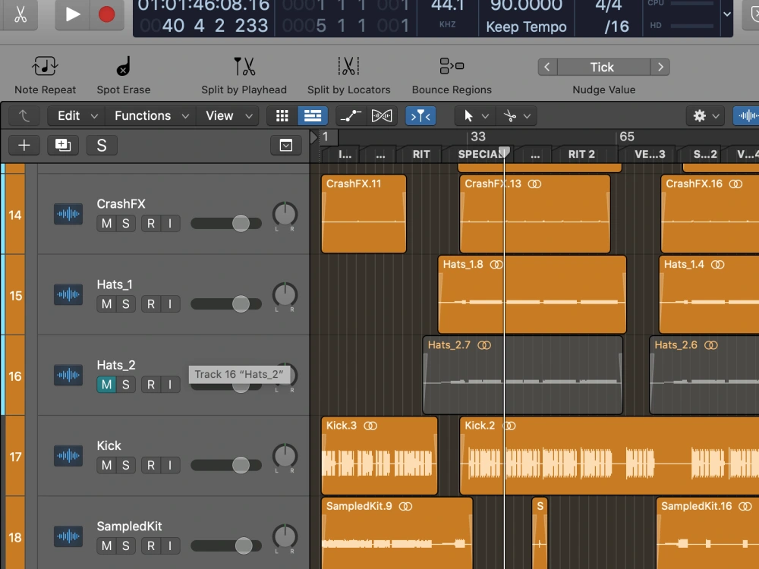Start playback with the Play button
759x569 pixels.
tap(73, 14)
